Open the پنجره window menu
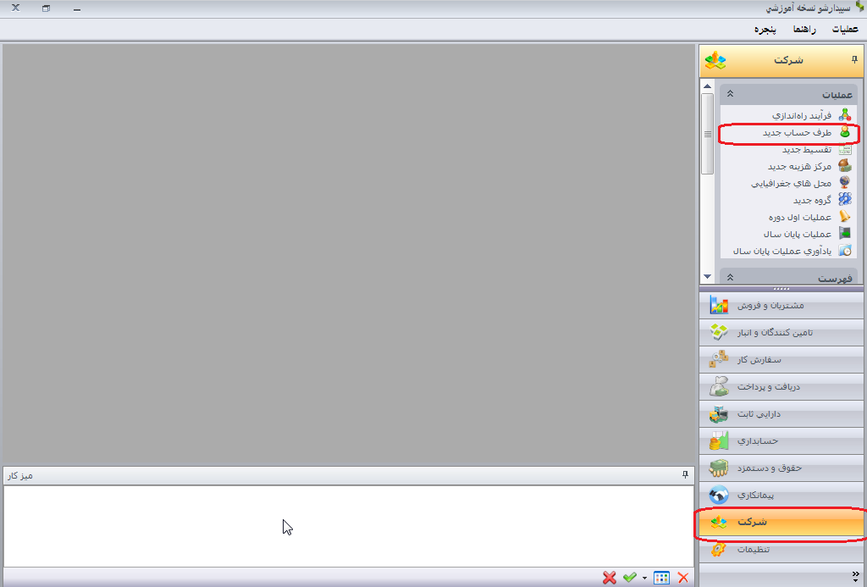The width and height of the screenshot is (867, 587). pos(765,30)
